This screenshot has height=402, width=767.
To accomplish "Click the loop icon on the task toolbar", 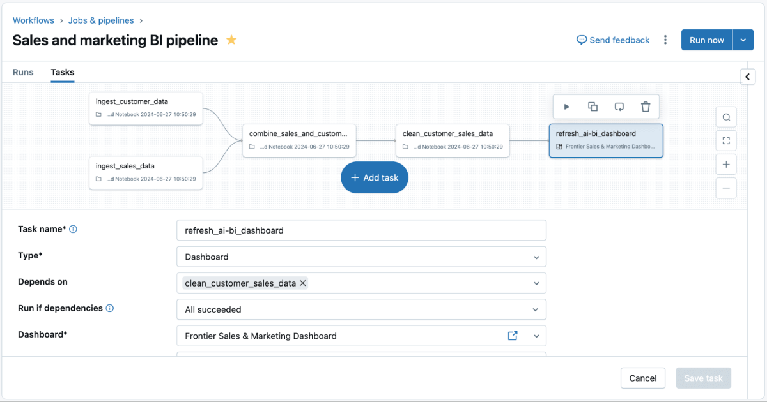I will [619, 107].
